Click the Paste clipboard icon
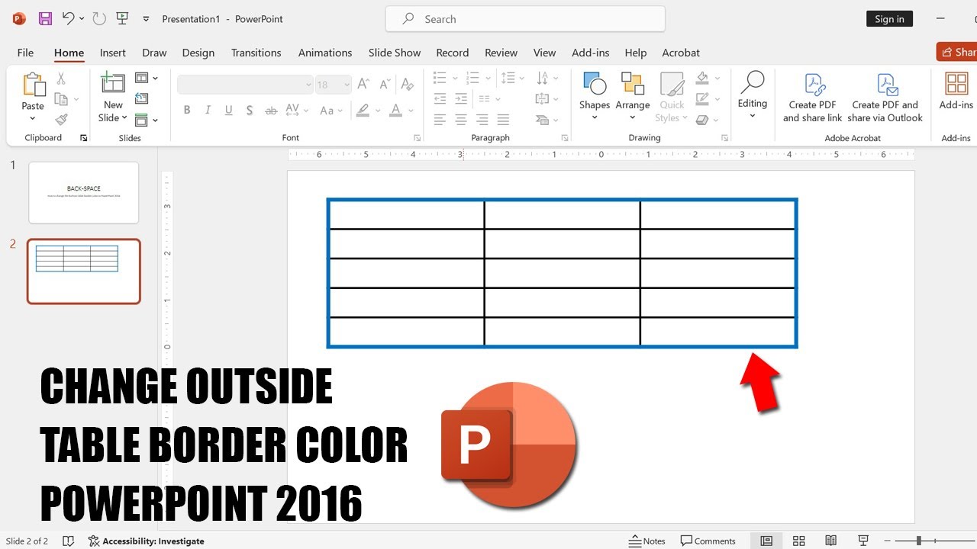The width and height of the screenshot is (977, 549). click(33, 83)
